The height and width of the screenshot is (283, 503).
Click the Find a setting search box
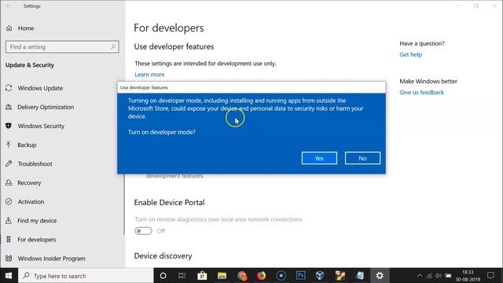pos(62,47)
